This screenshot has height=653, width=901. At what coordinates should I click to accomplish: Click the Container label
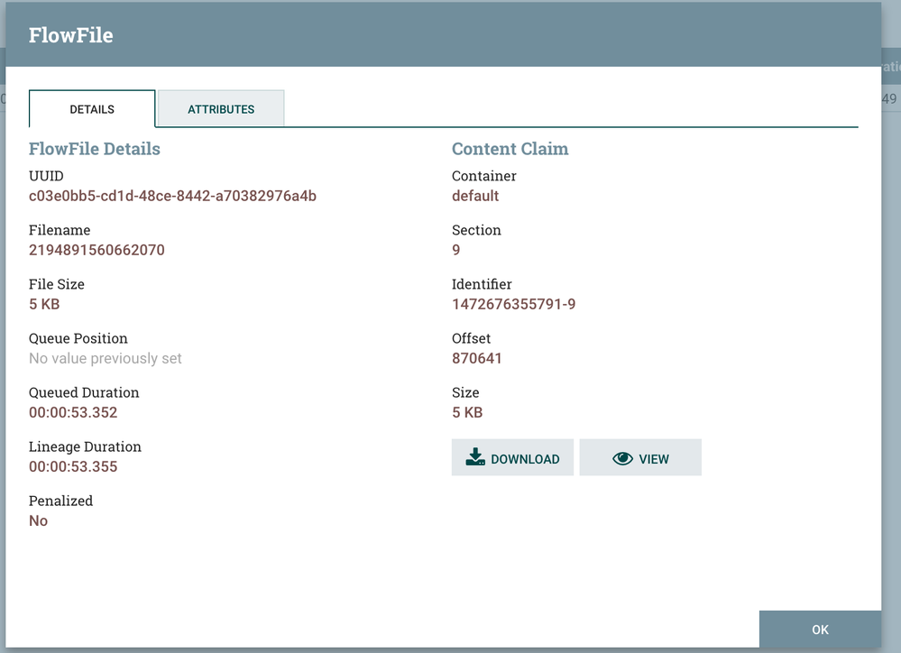click(x=483, y=176)
